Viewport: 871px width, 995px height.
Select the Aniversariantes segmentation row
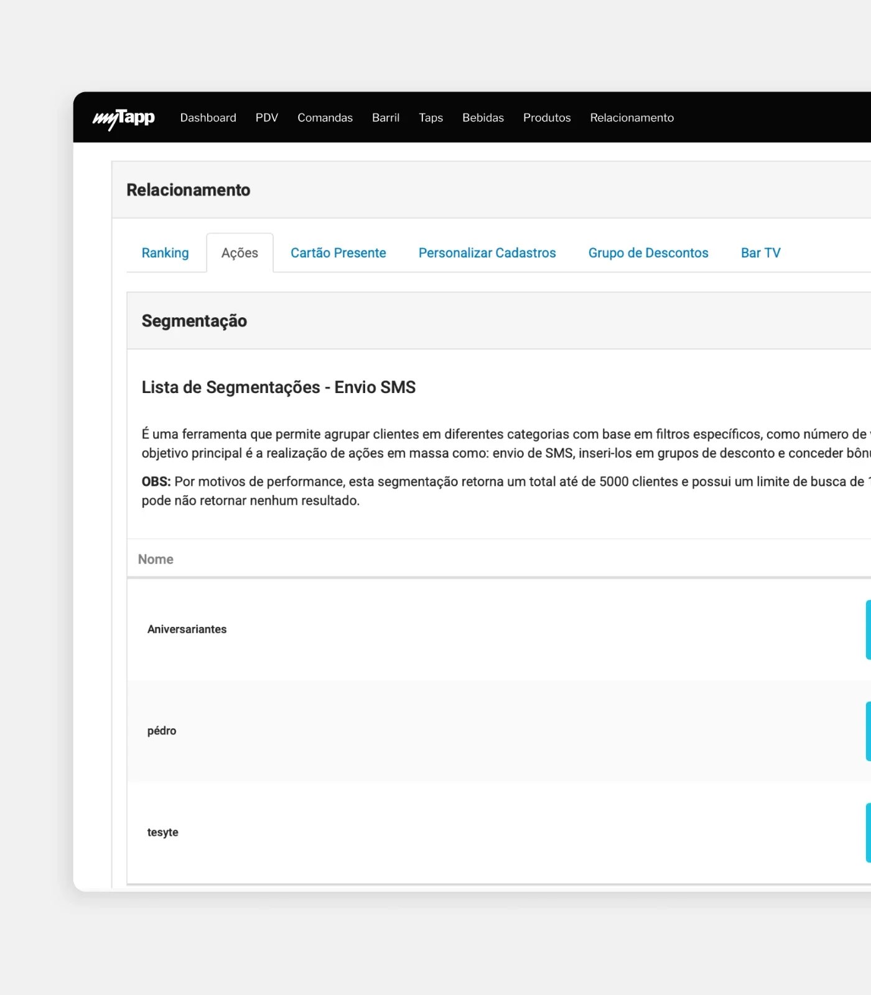tap(499, 629)
